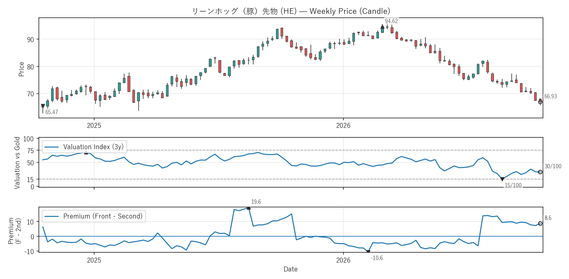Image resolution: width=569 pixels, height=279 pixels.
Task: Click the 80 tick on the price axis
Action: point(30,67)
